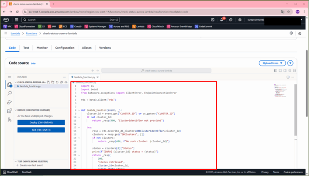Click the Deploy (Ctrl+Shift+U) button
The height and width of the screenshot is (176, 309).
pos(41,122)
